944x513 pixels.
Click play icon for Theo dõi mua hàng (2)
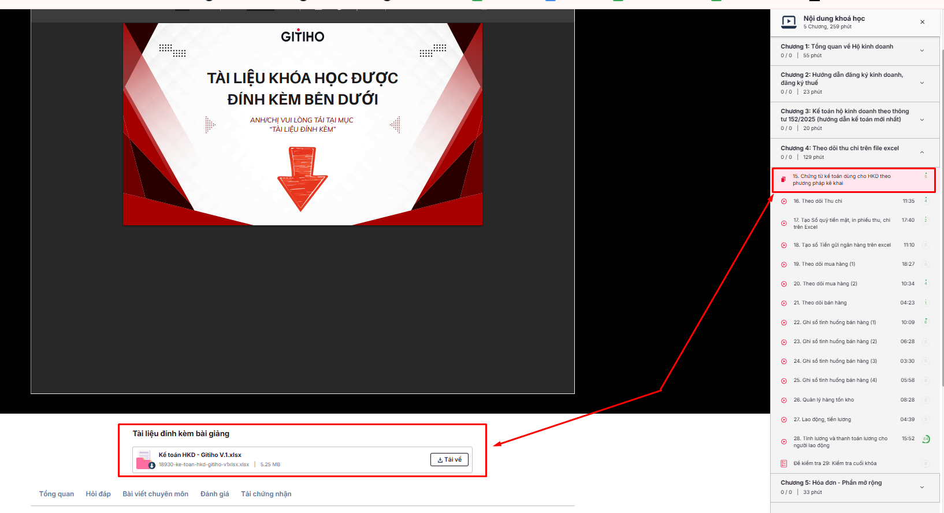(x=784, y=284)
